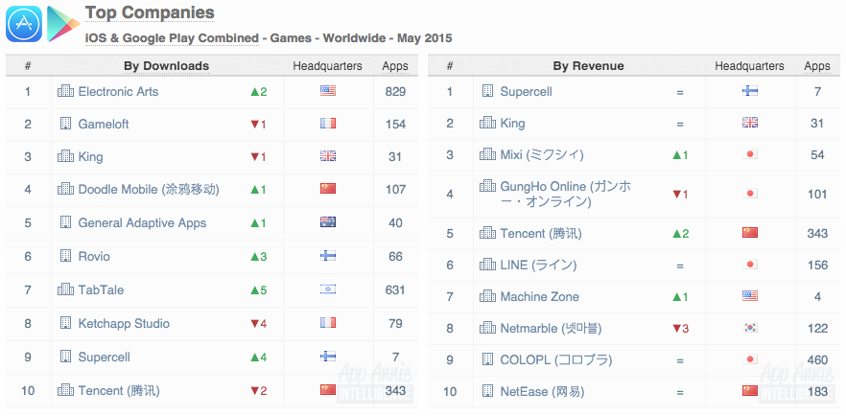
Task: Click the Australia flag for General Adaptive Apps
Action: pyautogui.click(x=327, y=222)
